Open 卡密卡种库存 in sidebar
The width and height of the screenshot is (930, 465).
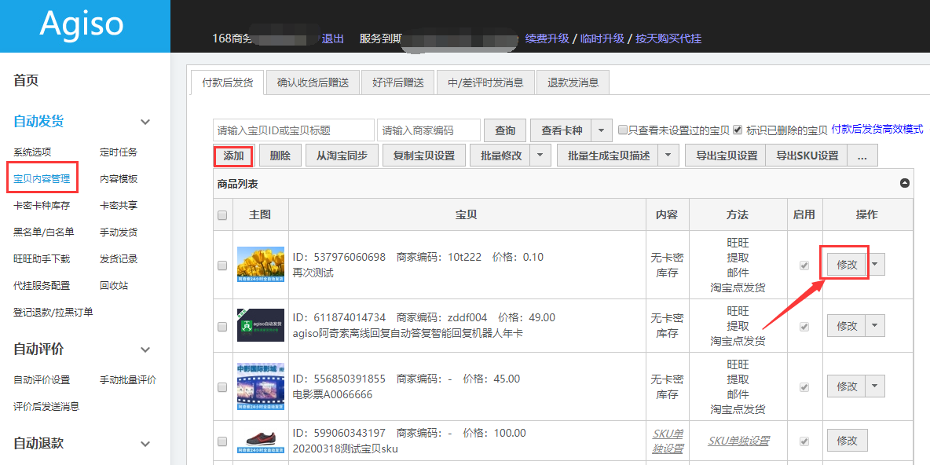click(x=42, y=205)
